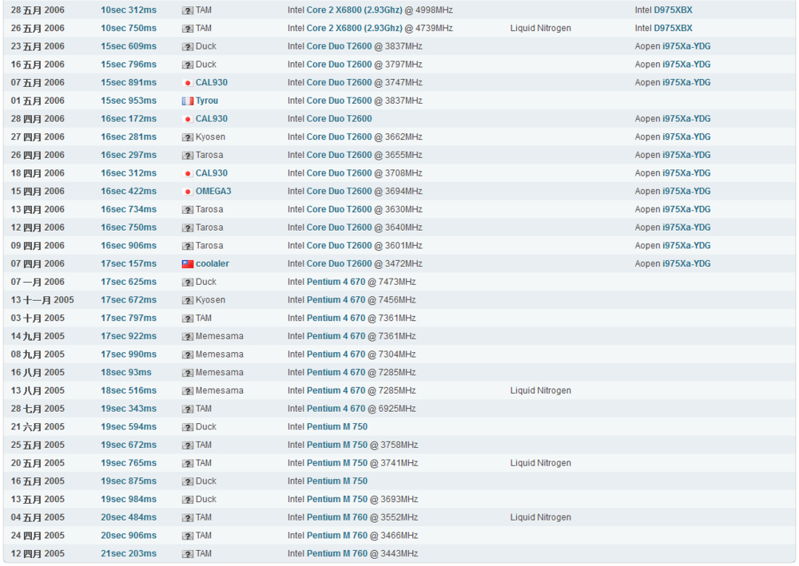Click the unknown-country icon on the 10sec 750ms TAM row

(188, 29)
